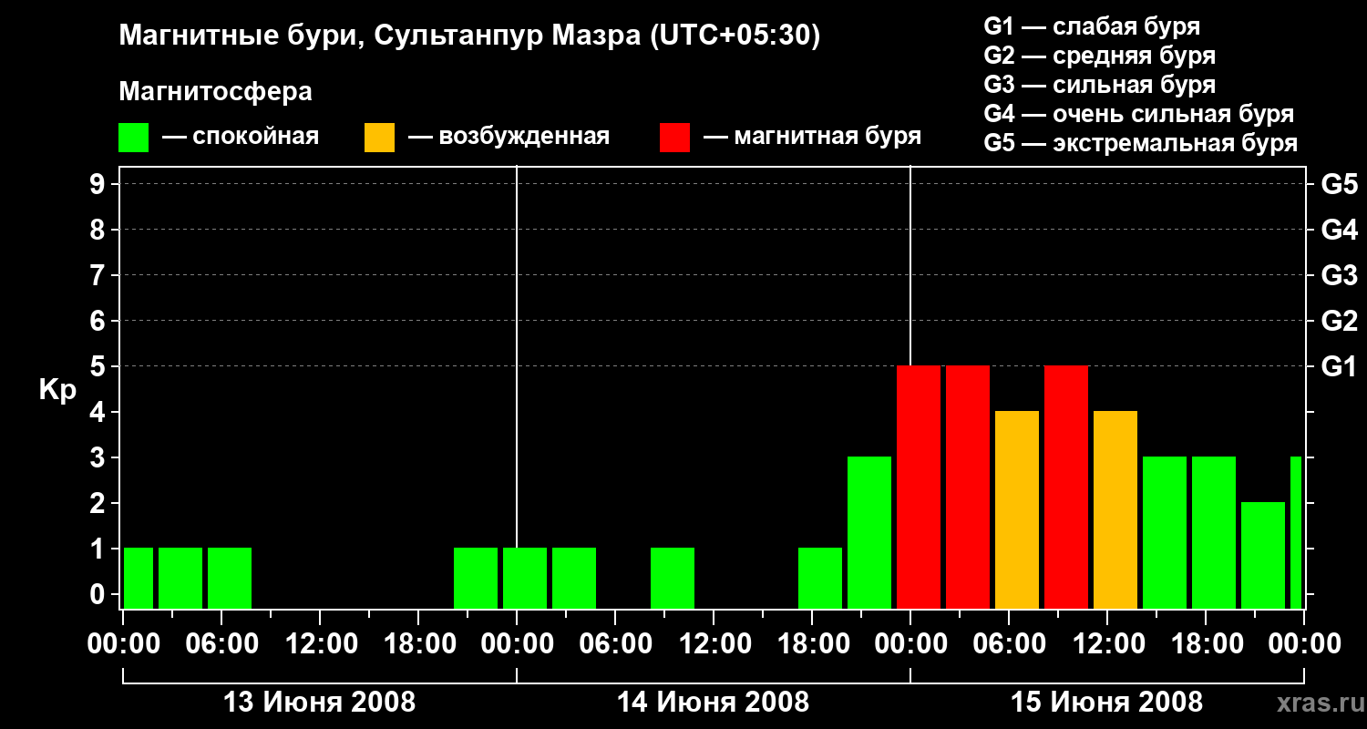The height and width of the screenshot is (729, 1367).
Task: Click the 06:00 tick label of 15 June
Action: coord(1009,644)
